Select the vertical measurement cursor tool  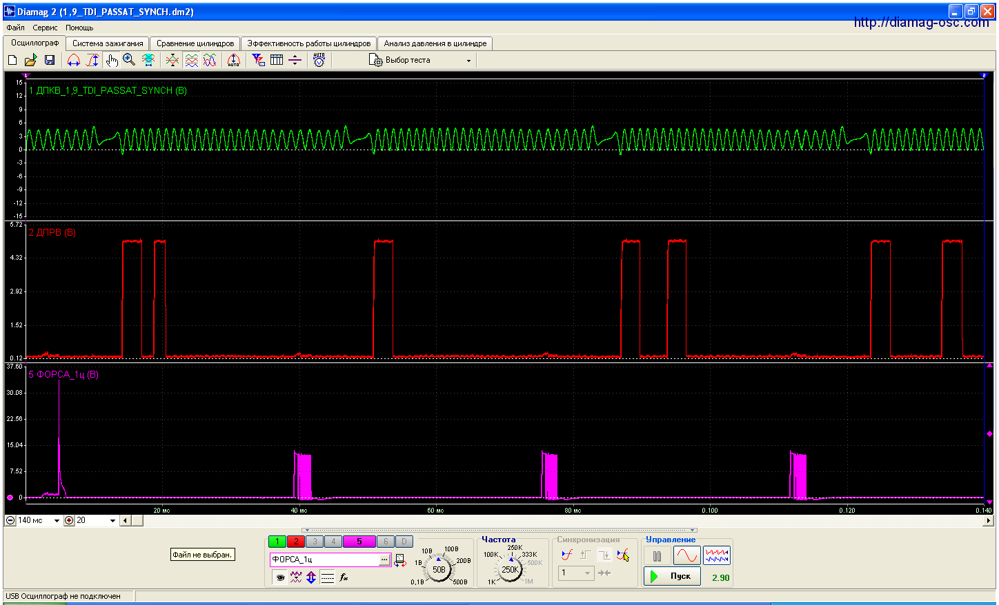pyautogui.click(x=92, y=61)
